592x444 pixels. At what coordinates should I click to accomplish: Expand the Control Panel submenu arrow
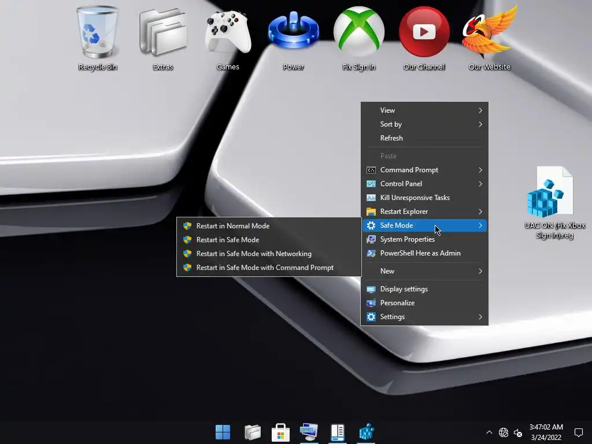tap(480, 184)
